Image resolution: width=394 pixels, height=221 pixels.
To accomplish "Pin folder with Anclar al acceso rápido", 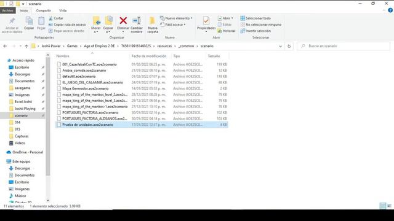I will tap(12, 25).
